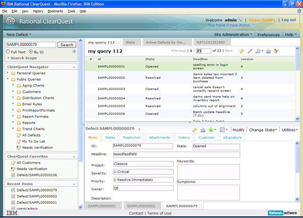Switch to the Notes tab

click(110, 138)
